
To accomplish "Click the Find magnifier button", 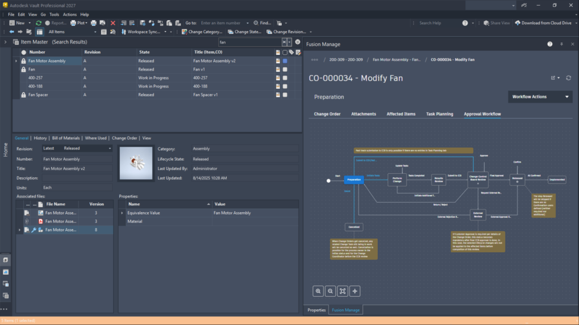I will click(x=262, y=23).
